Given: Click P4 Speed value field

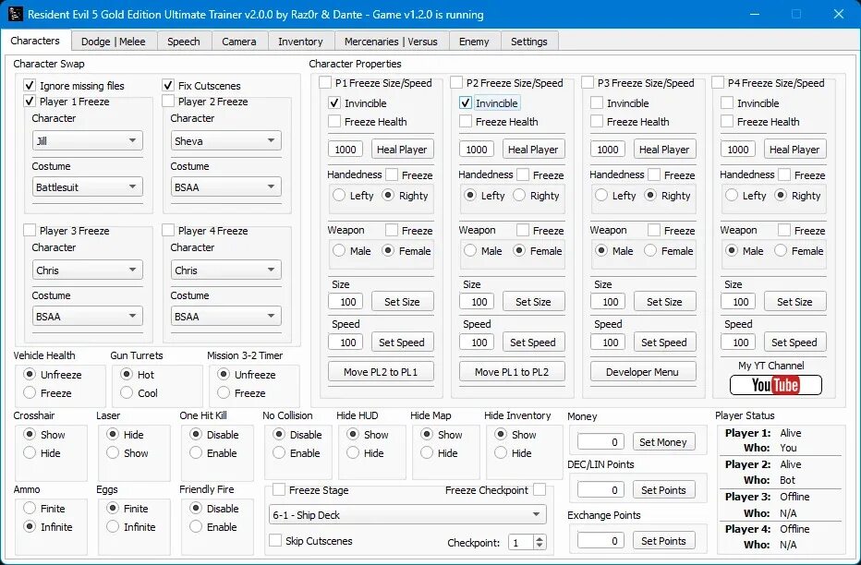Looking at the screenshot, I should click(738, 343).
